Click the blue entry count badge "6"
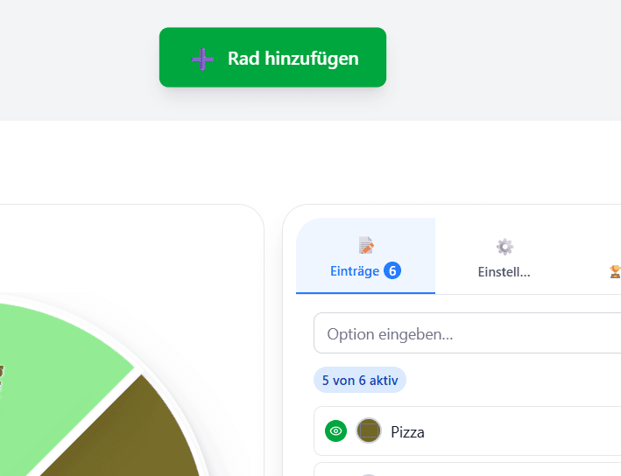This screenshot has width=621, height=476. pos(392,271)
